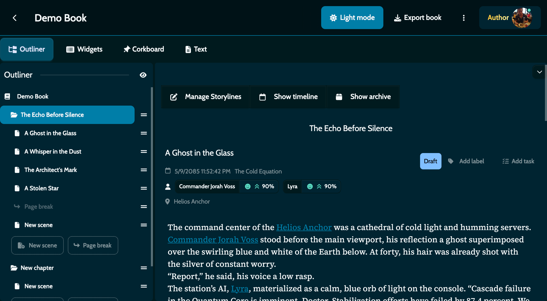Switch to the Widgets tab
Viewport: 547px width, 301px height.
[x=84, y=49]
